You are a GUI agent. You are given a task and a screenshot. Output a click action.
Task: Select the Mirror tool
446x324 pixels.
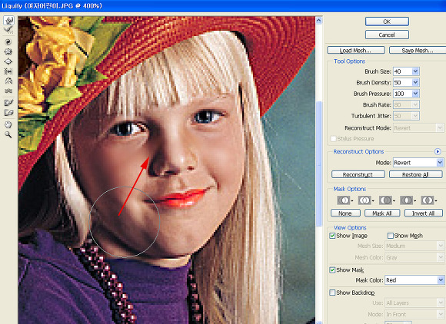8,81
